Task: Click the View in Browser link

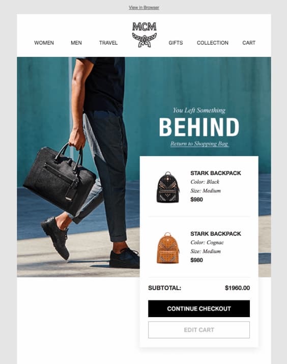Action: 144,8
